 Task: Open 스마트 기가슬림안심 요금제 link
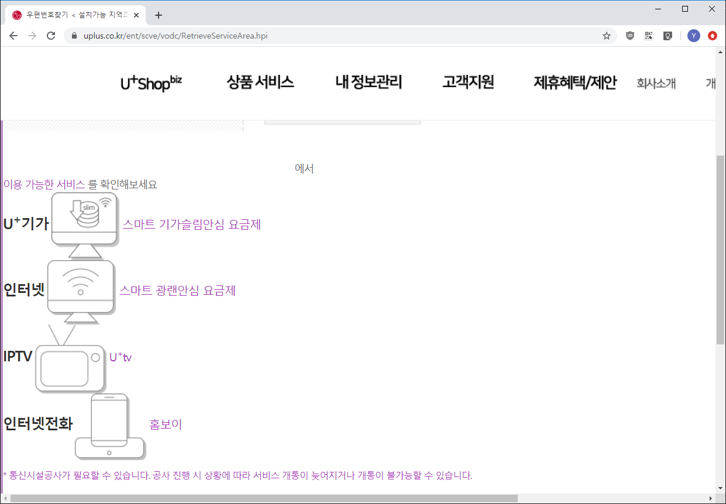click(191, 224)
